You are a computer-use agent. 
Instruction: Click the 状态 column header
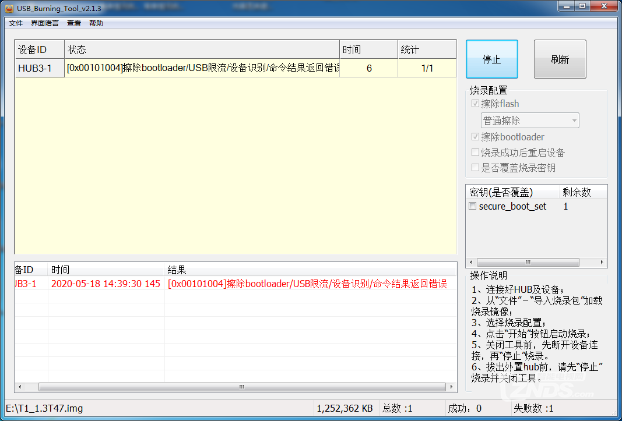pyautogui.click(x=202, y=49)
